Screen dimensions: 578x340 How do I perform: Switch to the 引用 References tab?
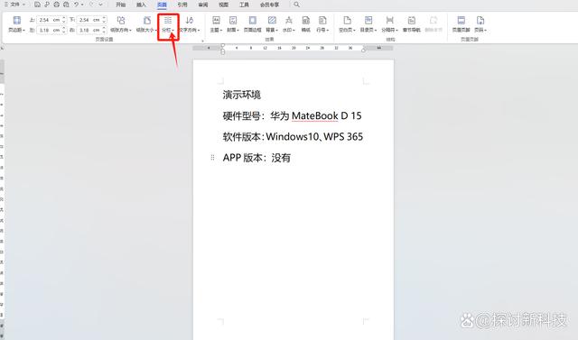(182, 5)
